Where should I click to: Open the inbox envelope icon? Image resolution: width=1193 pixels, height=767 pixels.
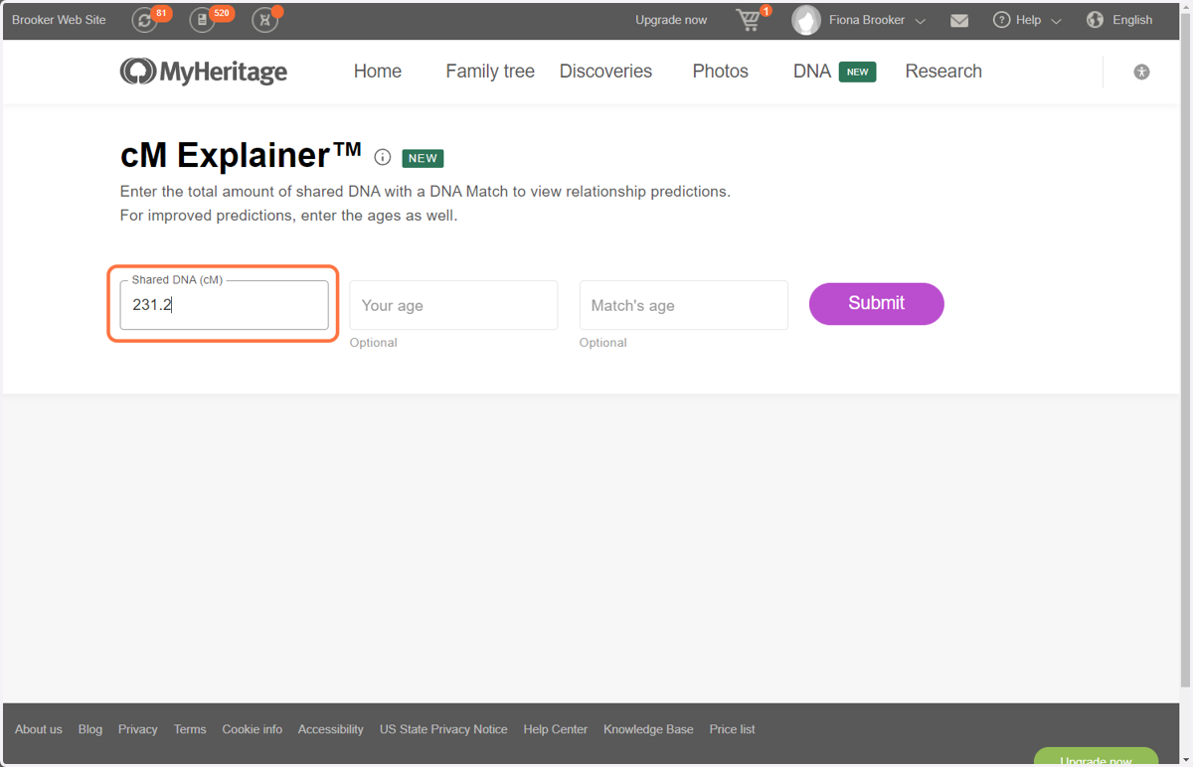[x=959, y=20]
